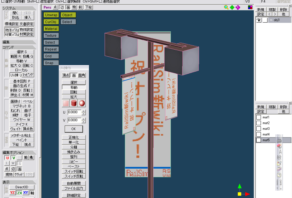Switch to the 面 tab in UV操作
292x198 pixels.
[74, 75]
